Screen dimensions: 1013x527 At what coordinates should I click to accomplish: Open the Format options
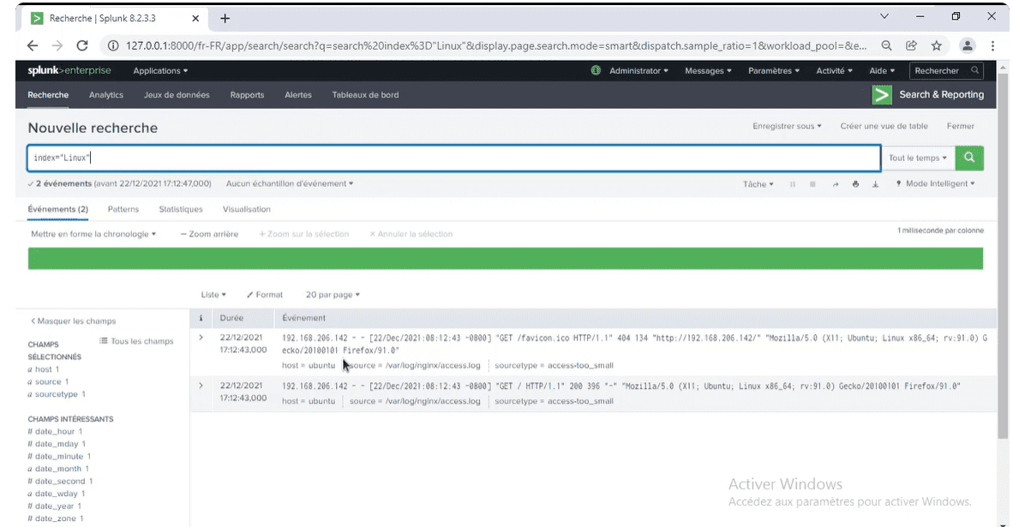[x=265, y=295]
